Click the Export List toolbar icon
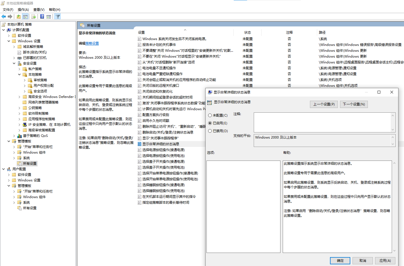Image resolution: width=404 pixels, height=266 pixels. click(33, 17)
